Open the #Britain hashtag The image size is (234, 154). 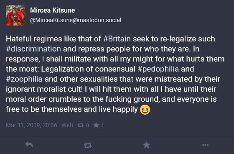pos(117,39)
